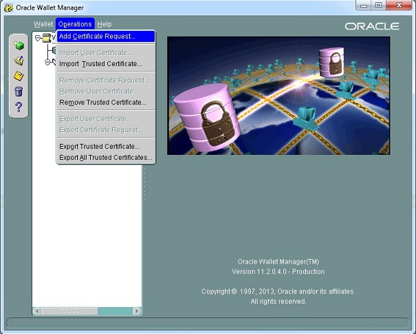Viewport: 416px width, 334px height.
Task: Open the Help menu
Action: pos(105,24)
